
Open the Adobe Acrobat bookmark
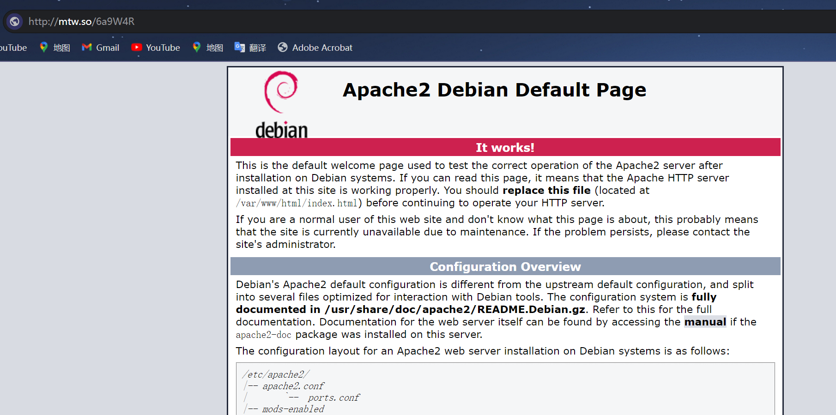[315, 48]
